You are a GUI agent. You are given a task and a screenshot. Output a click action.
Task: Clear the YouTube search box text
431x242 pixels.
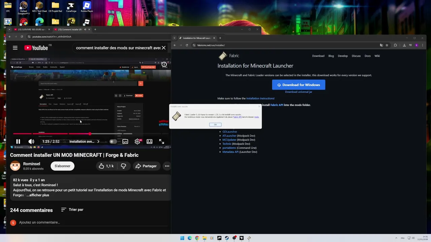click(164, 48)
